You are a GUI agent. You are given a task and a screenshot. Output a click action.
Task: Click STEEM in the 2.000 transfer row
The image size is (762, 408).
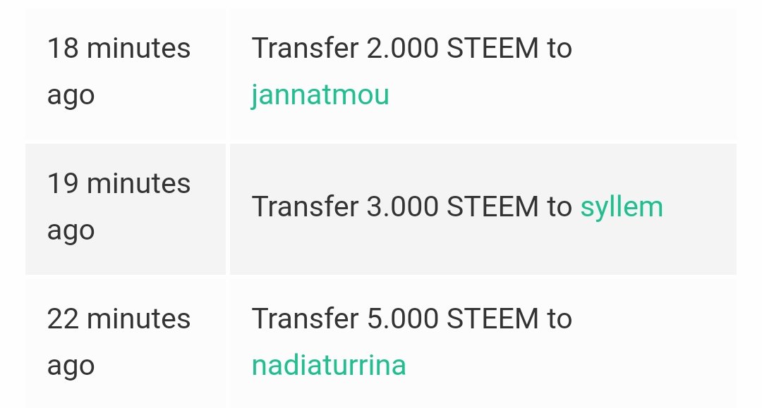492,49
